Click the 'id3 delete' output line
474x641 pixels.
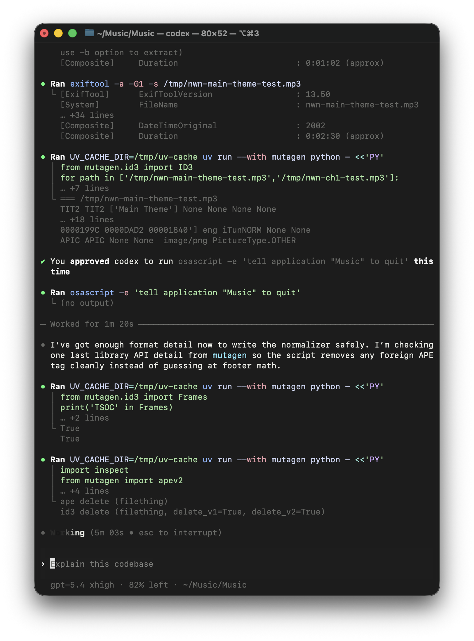[x=193, y=512]
